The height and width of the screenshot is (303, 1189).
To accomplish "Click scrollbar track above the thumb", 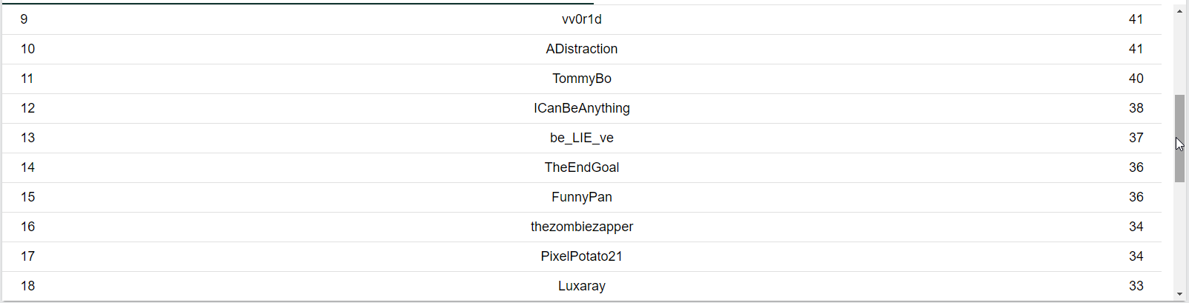I will click(x=1179, y=56).
